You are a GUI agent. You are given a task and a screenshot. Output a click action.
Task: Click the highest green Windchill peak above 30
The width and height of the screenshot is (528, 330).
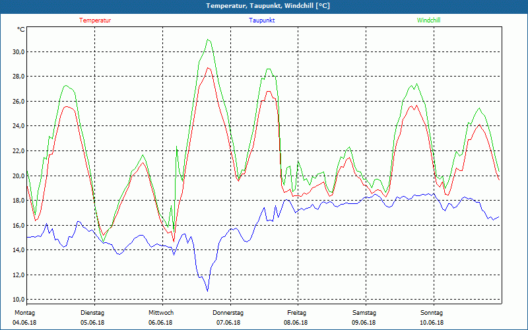click(209, 40)
